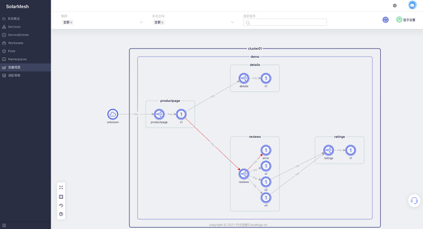Image resolution: width=423 pixels, height=229 pixels.
Task: Expand the namespace filter dropdown arrow
Action: click(232, 22)
